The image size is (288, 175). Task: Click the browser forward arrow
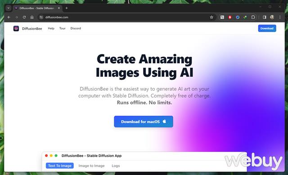[17, 17]
